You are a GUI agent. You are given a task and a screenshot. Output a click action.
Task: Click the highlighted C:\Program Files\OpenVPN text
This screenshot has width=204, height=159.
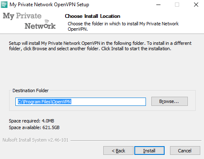tap(44, 102)
